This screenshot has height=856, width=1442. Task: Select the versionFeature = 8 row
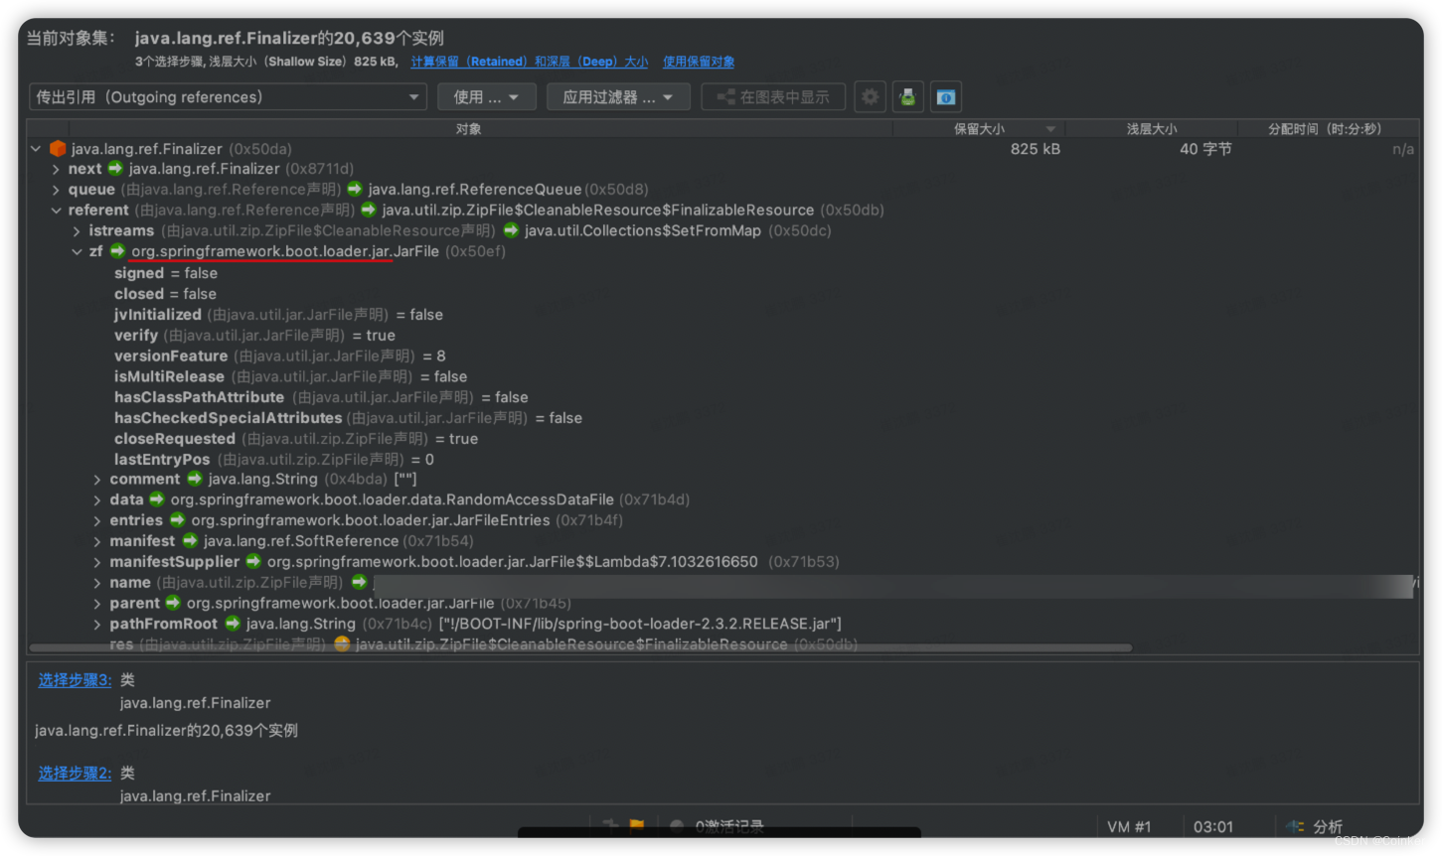point(279,356)
